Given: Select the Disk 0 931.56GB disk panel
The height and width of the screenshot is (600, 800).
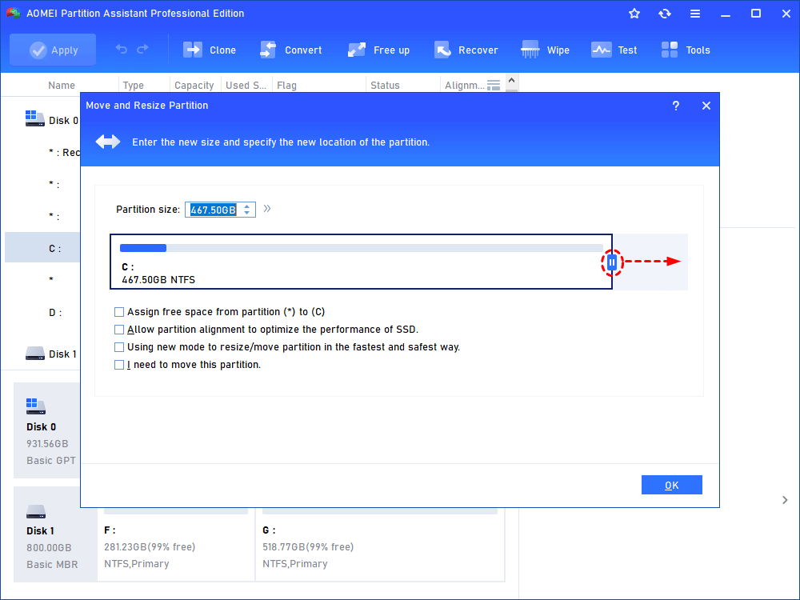Looking at the screenshot, I should pyautogui.click(x=47, y=430).
